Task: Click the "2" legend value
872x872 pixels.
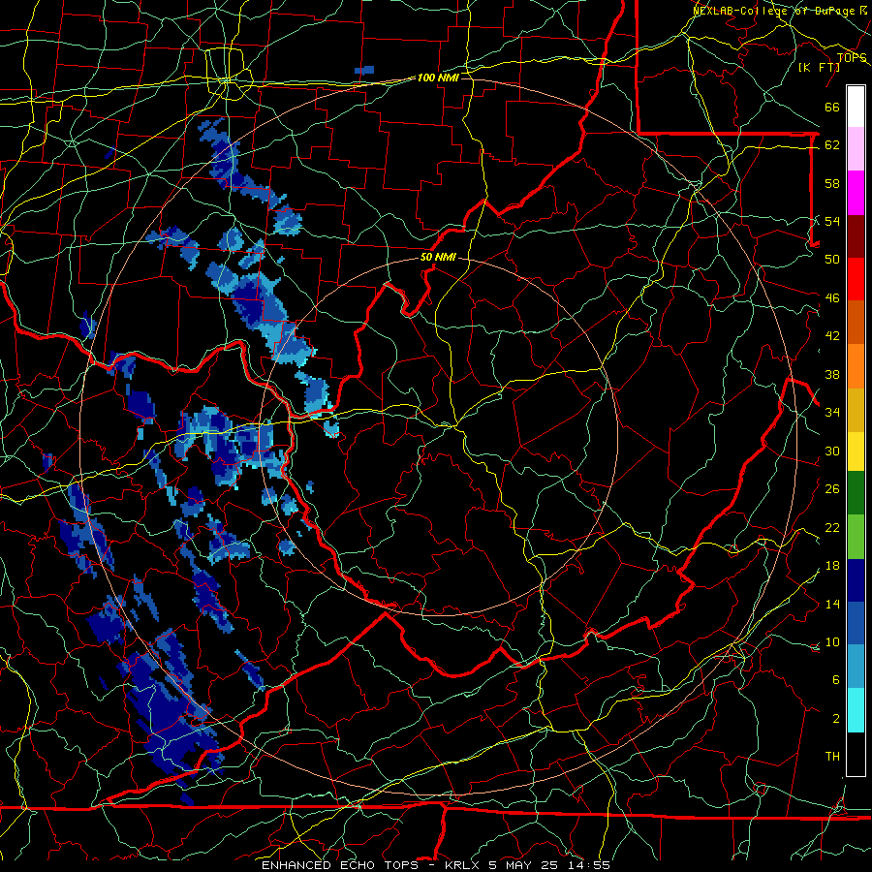Action: coord(835,719)
